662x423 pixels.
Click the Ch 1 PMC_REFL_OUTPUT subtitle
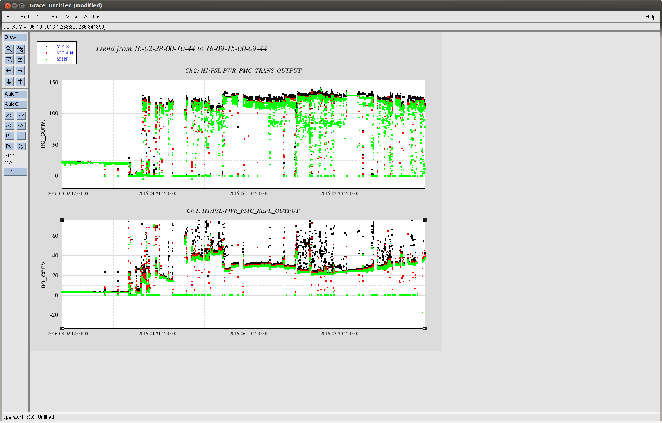pyautogui.click(x=243, y=211)
